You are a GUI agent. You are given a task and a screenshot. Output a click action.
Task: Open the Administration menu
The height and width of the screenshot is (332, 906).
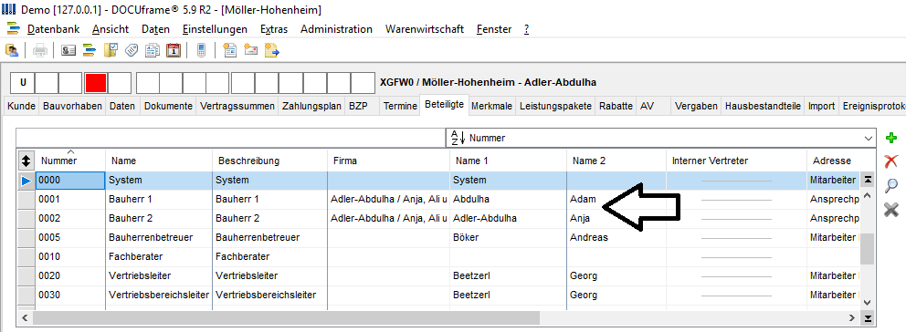click(336, 29)
